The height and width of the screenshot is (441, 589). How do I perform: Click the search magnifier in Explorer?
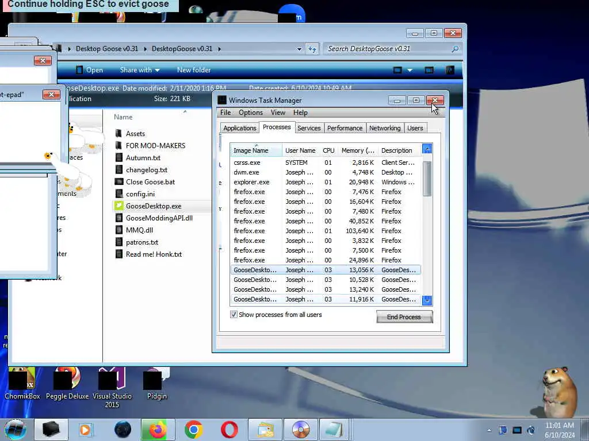point(455,49)
